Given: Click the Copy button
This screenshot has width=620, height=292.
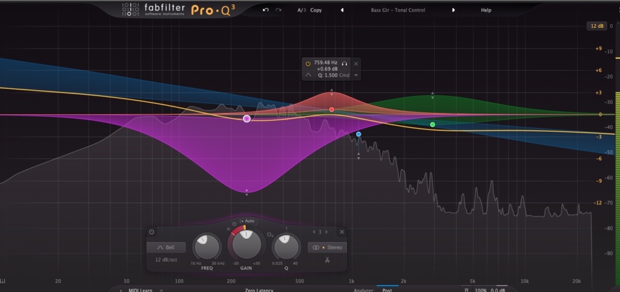Looking at the screenshot, I should pyautogui.click(x=316, y=10).
